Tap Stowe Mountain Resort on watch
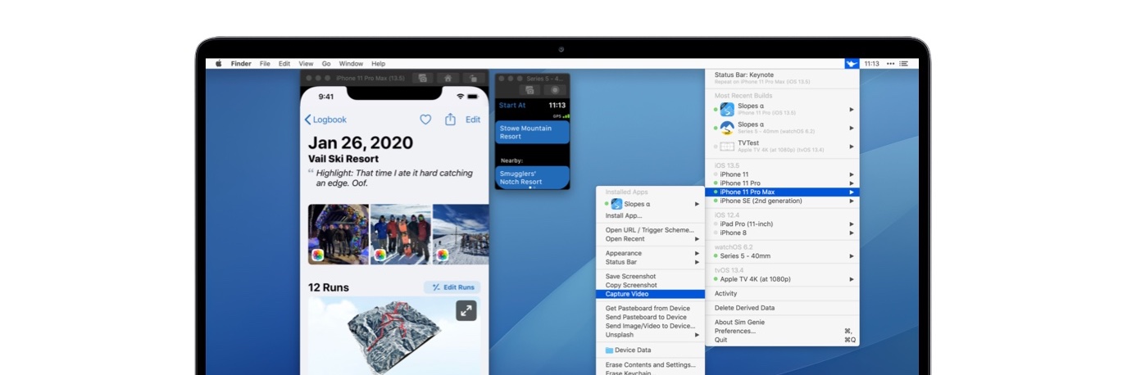The image size is (1127, 375). (532, 132)
